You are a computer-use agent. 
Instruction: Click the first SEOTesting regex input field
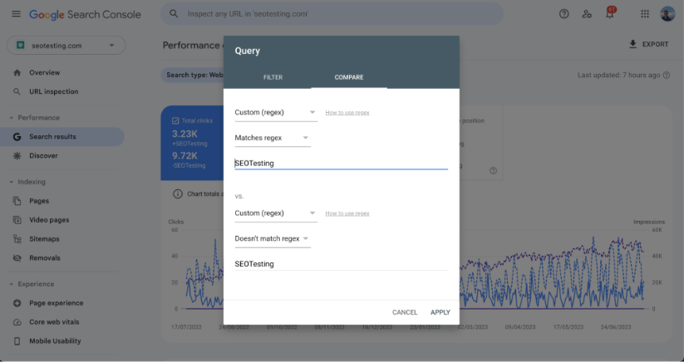[341, 164]
